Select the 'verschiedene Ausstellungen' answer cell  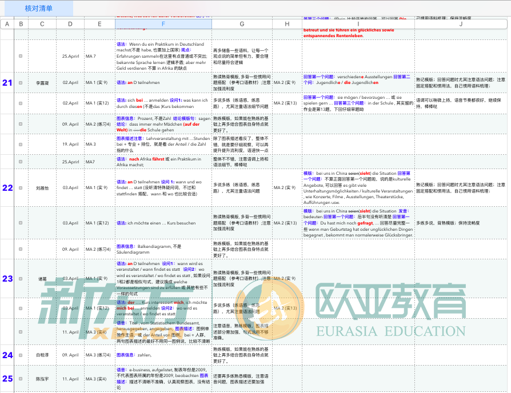tap(358, 83)
